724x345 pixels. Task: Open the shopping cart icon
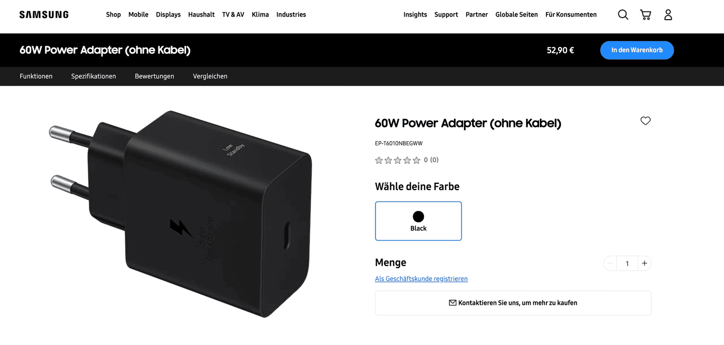[x=646, y=15]
